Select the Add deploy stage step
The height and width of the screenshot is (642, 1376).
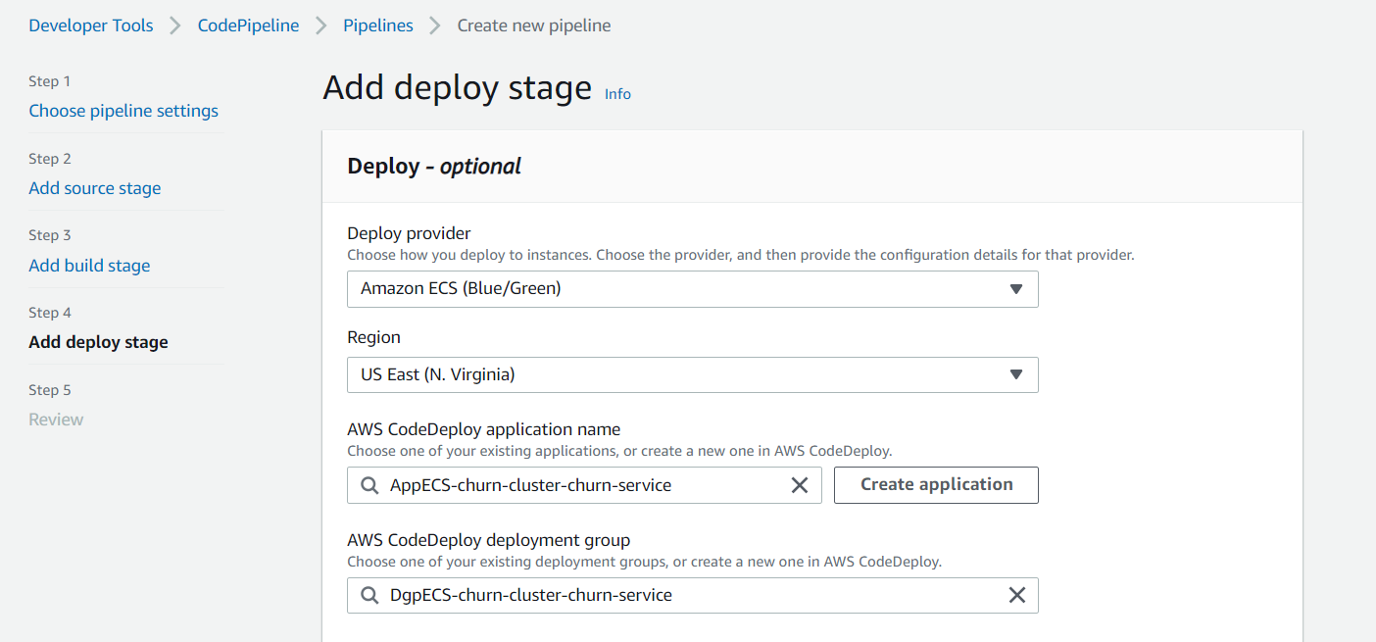coord(98,342)
